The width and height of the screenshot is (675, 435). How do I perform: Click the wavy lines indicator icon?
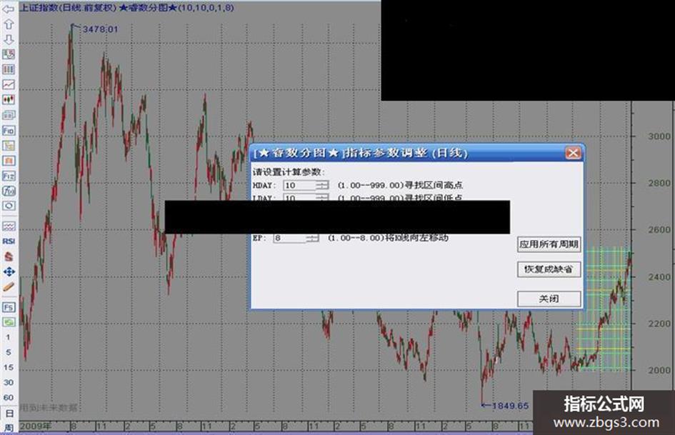point(8,226)
